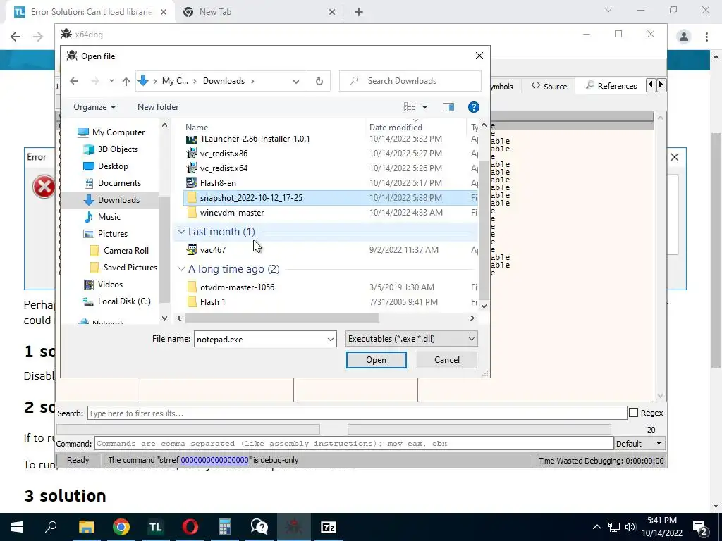Open the File name dropdown arrow
Viewport: 722px width, 541px height.
(x=331, y=339)
